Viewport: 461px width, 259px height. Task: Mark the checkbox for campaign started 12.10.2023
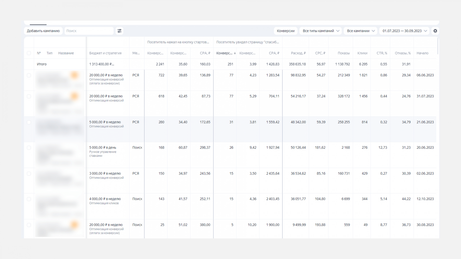click(29, 199)
